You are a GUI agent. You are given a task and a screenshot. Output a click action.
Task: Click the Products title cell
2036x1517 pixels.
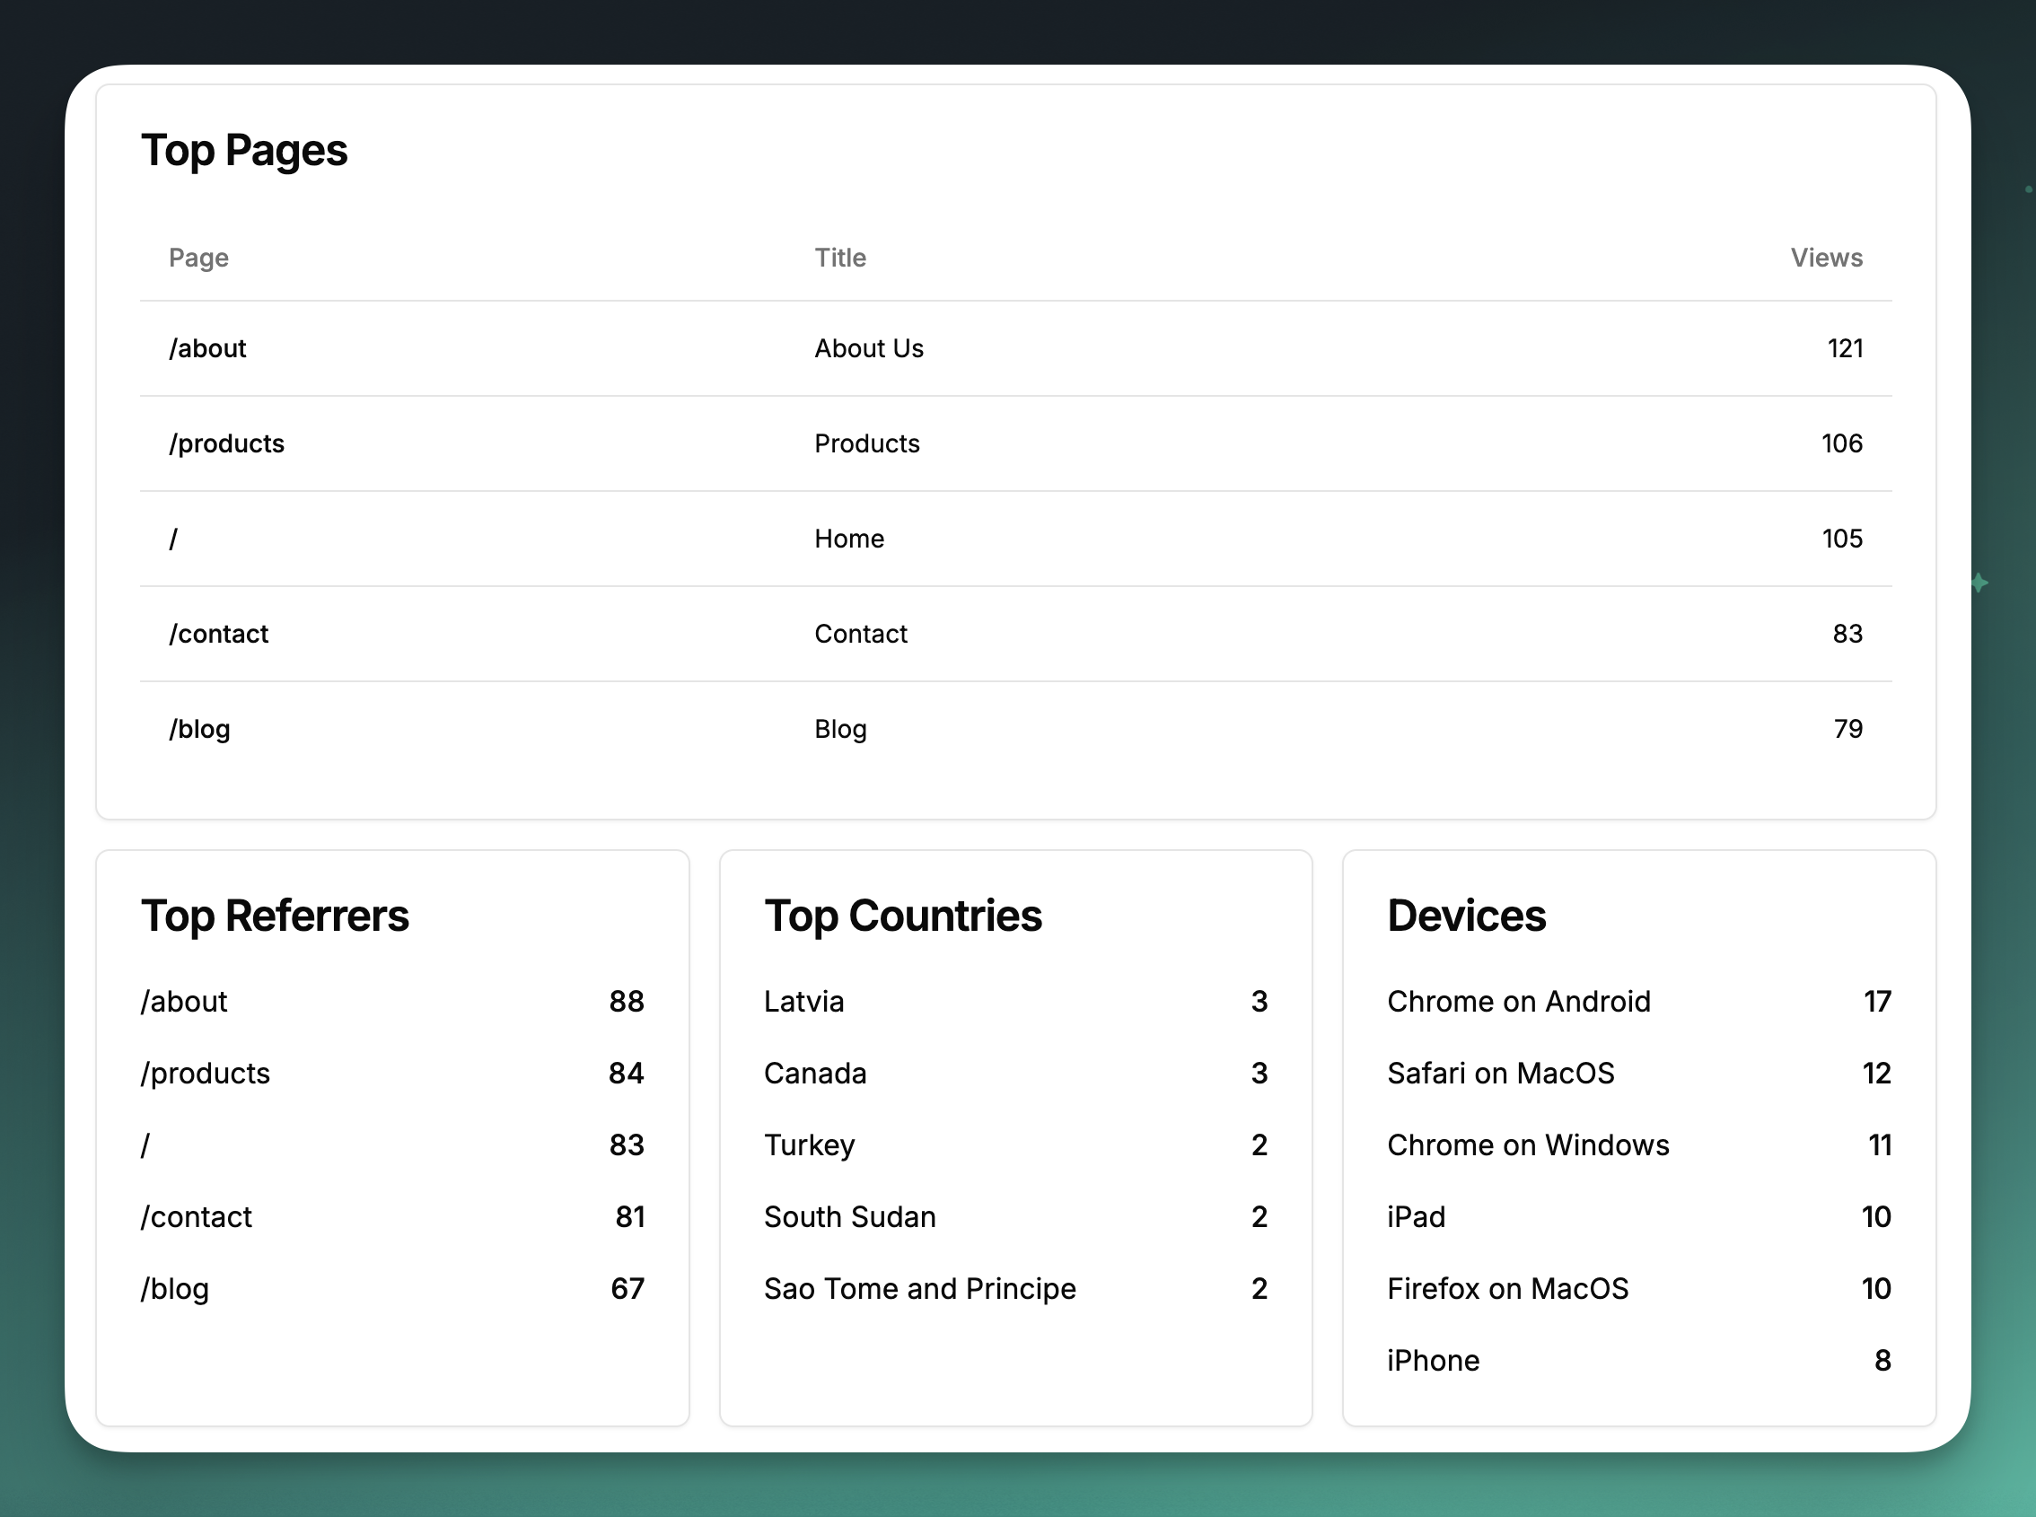[x=867, y=443]
